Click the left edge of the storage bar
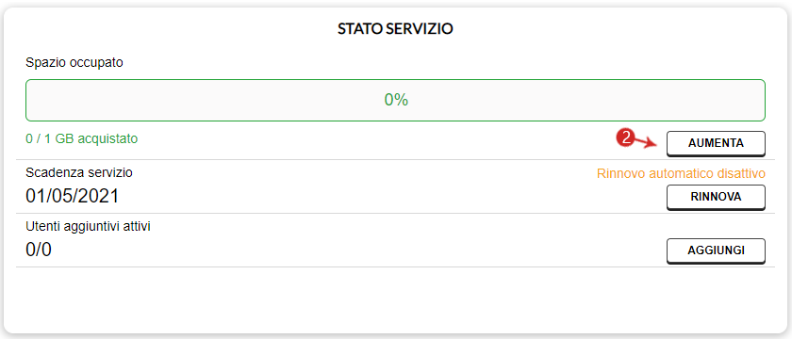Viewport: 792px width, 339px height. click(26, 100)
